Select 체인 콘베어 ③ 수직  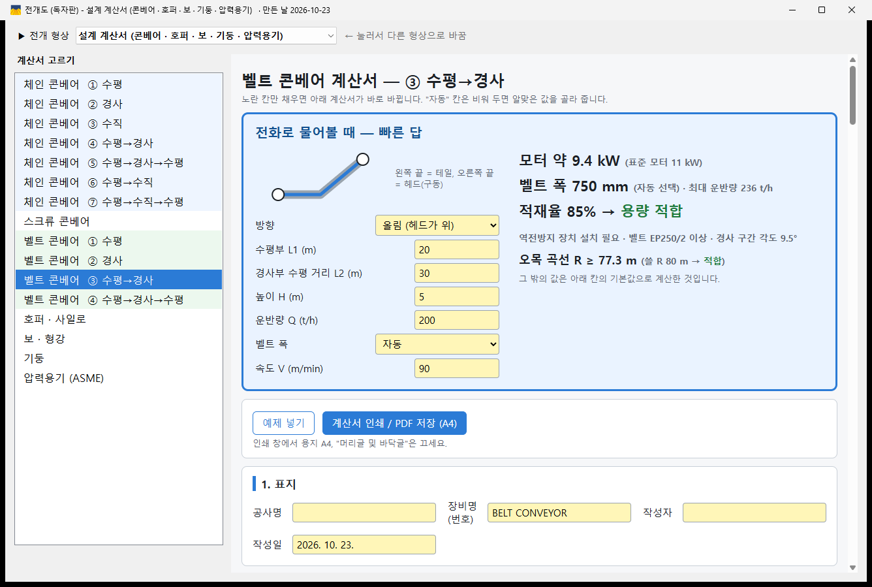[x=119, y=123]
